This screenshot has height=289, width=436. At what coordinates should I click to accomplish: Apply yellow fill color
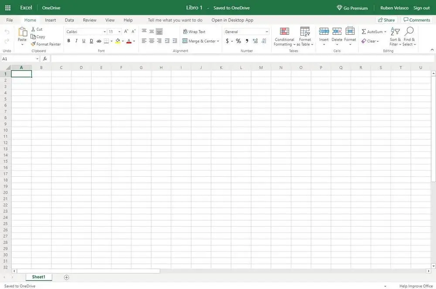tap(118, 41)
